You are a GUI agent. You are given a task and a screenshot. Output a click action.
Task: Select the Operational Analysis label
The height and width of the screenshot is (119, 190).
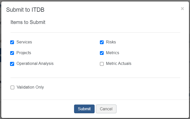[x=35, y=63]
